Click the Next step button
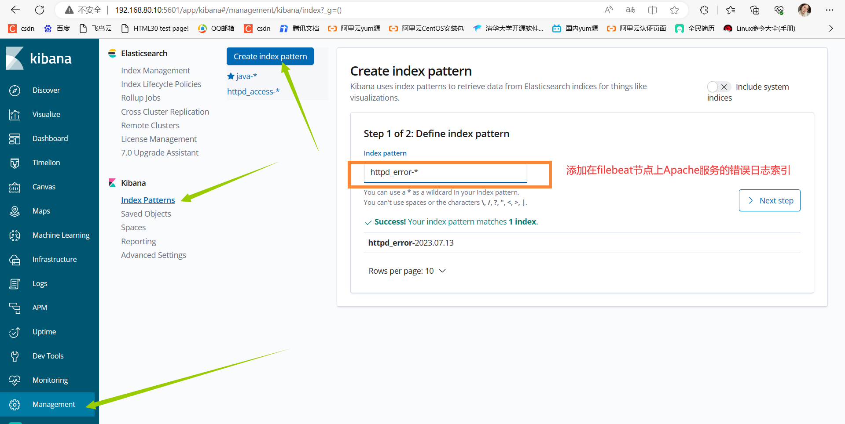The height and width of the screenshot is (424, 845). click(x=770, y=200)
